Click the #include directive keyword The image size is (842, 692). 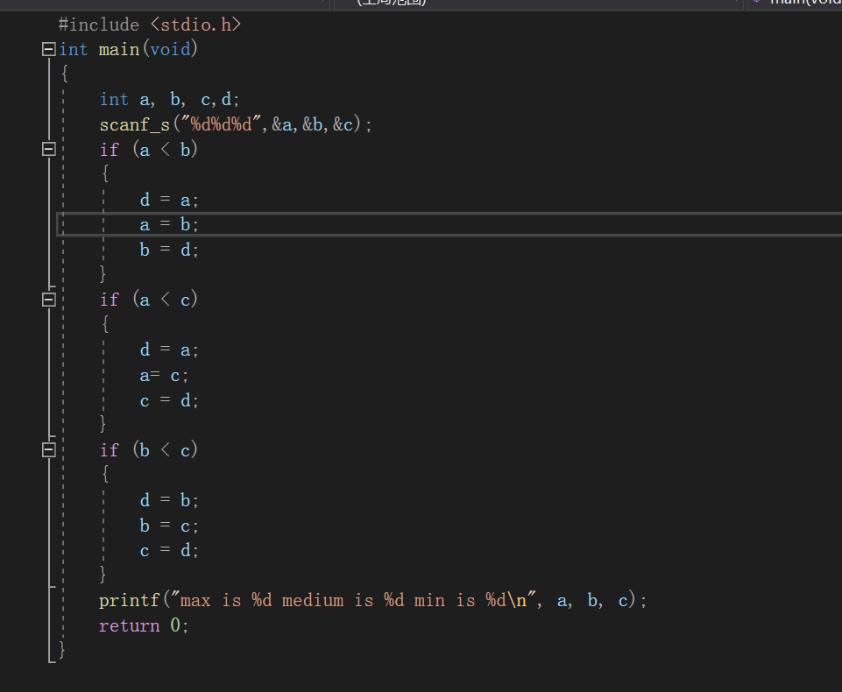pos(99,25)
